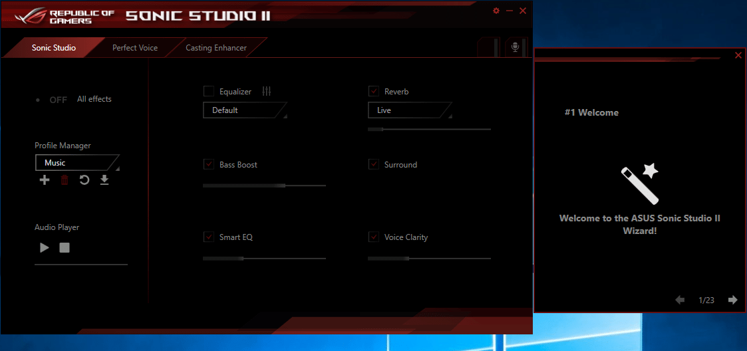Screen dimensions: 747x351
Task: Delete profile using red trash icon
Action: 65,180
